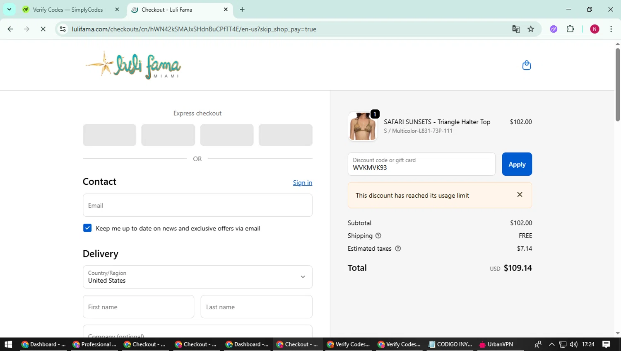This screenshot has height=351, width=621.
Task: Open the shopping bag cart icon
Action: 526,65
